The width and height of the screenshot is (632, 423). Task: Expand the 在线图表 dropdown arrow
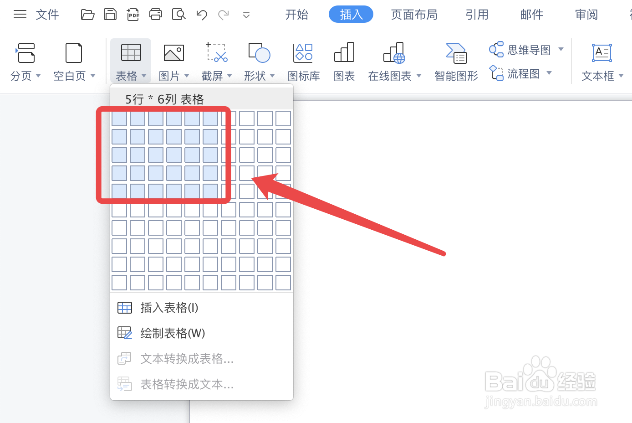click(x=419, y=76)
